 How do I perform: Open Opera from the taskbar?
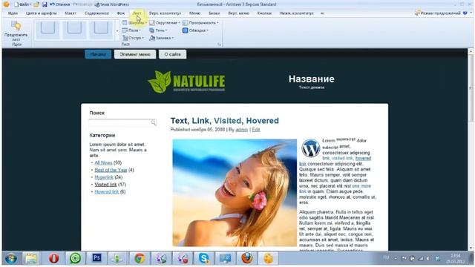pyautogui.click(x=53, y=258)
